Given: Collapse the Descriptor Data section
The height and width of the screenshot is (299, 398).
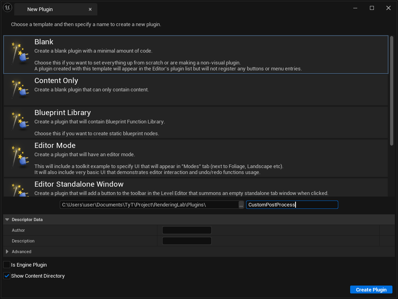Looking at the screenshot, I should pyautogui.click(x=7, y=220).
